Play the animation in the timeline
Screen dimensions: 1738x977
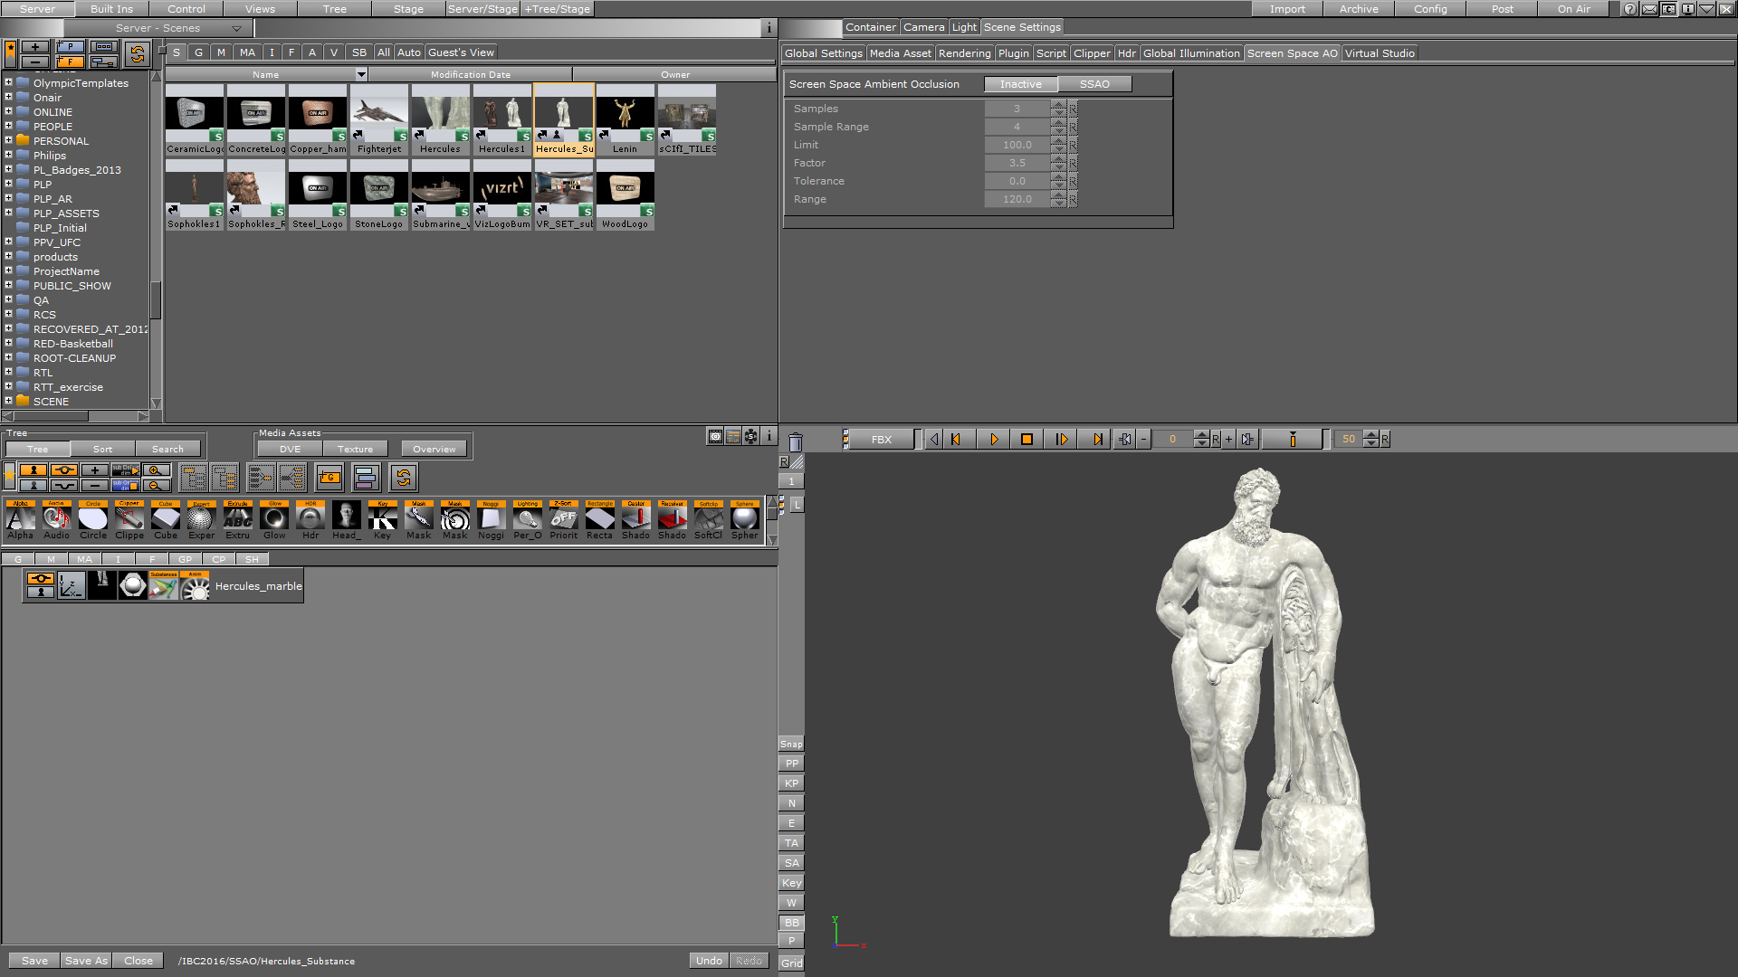(x=993, y=439)
